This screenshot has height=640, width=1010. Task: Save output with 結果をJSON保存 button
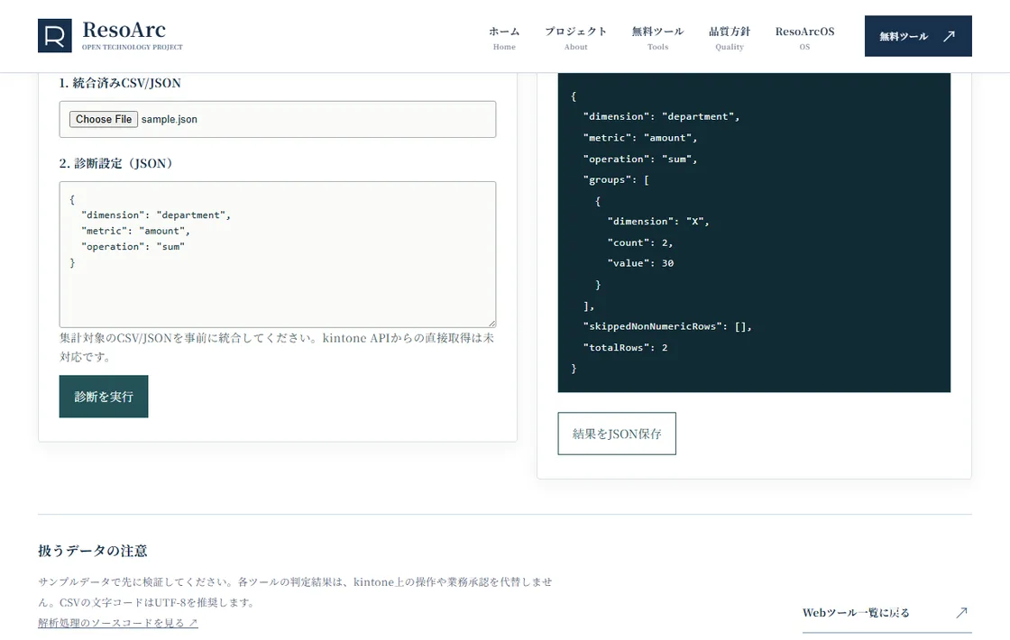coord(617,434)
